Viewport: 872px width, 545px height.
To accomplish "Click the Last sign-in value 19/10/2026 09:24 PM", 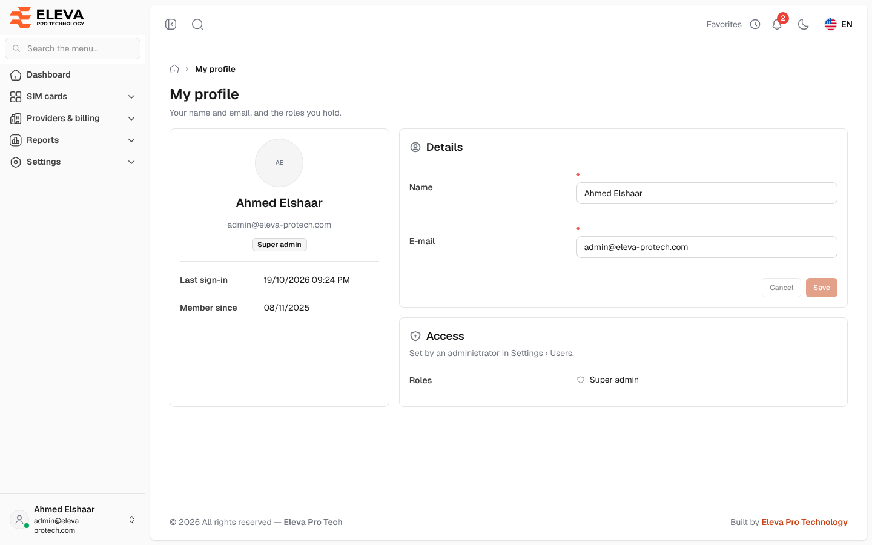I will tap(307, 280).
